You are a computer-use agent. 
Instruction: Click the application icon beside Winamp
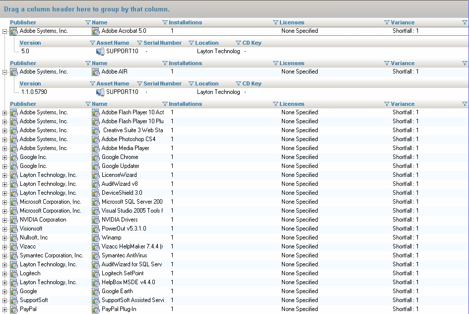[96, 238]
